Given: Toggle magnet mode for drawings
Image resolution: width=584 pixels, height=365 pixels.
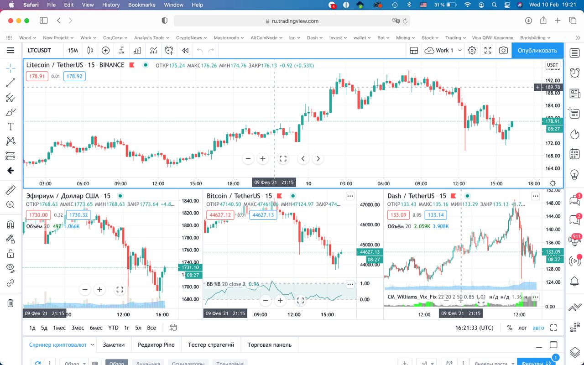Looking at the screenshot, I should tap(10, 224).
